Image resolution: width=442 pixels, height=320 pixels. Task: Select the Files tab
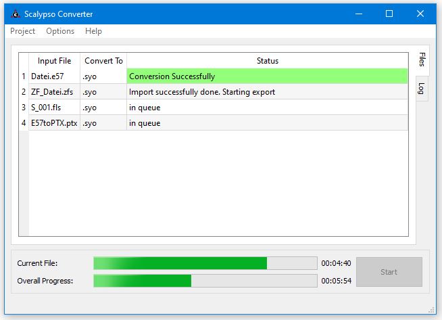tap(421, 58)
